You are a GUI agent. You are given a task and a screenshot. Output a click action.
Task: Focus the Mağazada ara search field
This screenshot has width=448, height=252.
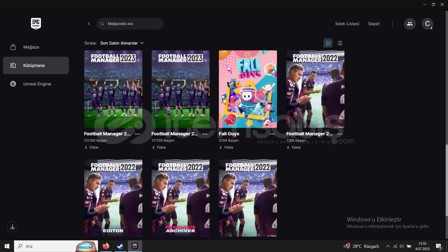click(130, 24)
